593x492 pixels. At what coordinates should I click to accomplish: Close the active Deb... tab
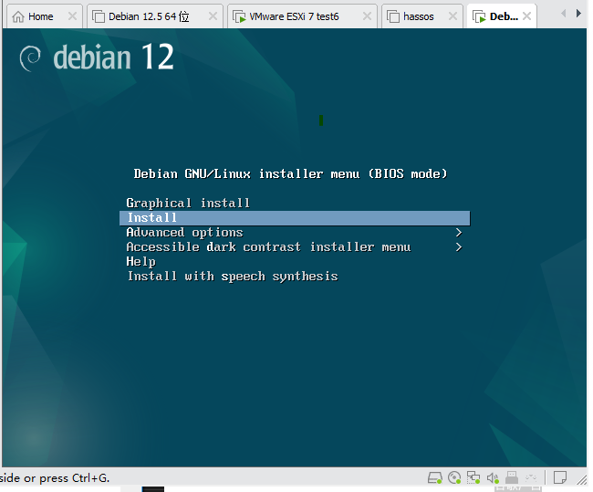[526, 16]
